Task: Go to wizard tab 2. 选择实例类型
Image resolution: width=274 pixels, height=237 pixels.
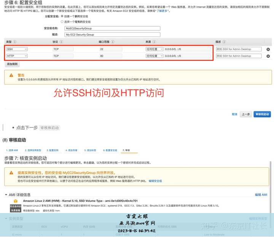Action: pos(33,150)
